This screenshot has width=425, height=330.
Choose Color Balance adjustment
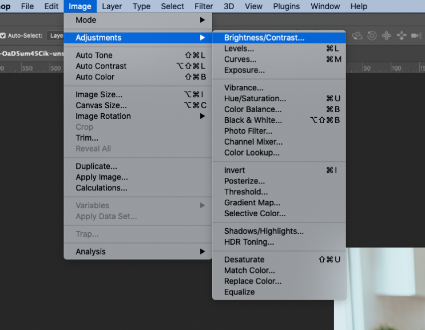279,109
